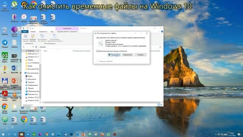Click the Tor Browser desktop icon
Viewport: 243px width, 137px height.
[x=14, y=32]
